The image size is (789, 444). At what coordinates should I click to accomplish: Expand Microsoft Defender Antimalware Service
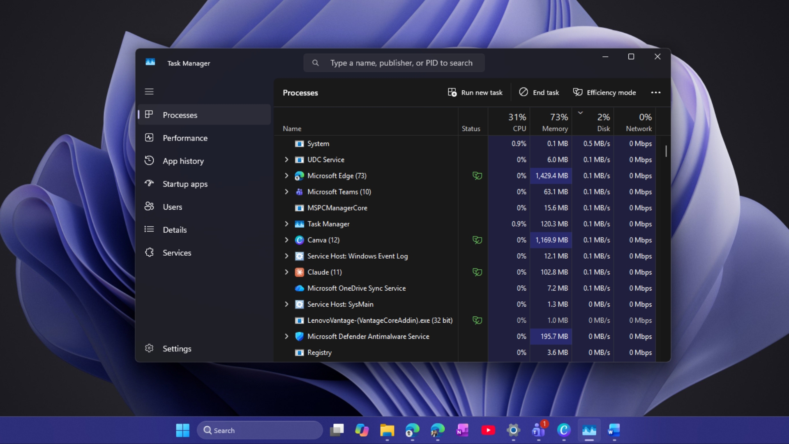coord(286,336)
